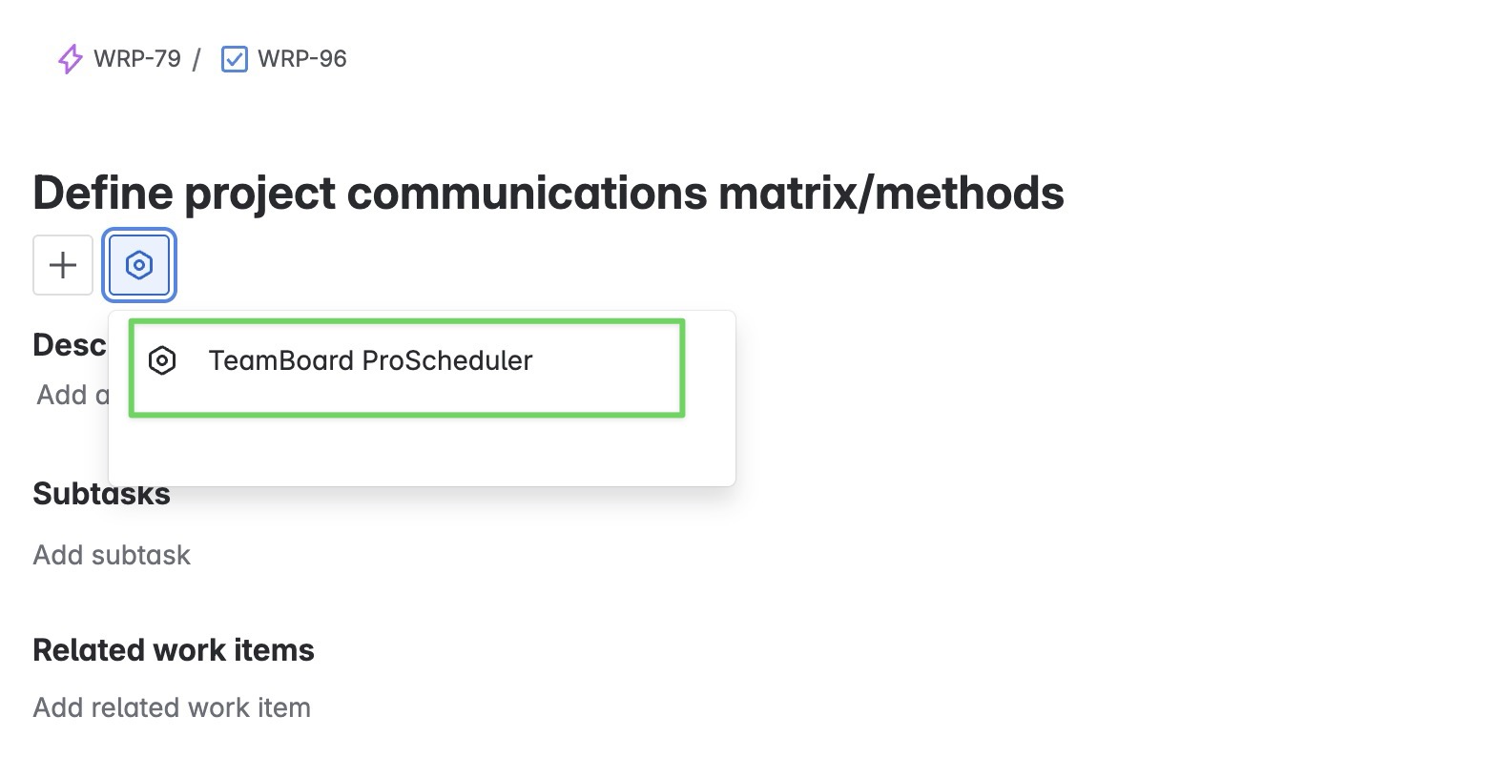
Task: Click the Add a description placeholder
Action: pyautogui.click(x=72, y=395)
